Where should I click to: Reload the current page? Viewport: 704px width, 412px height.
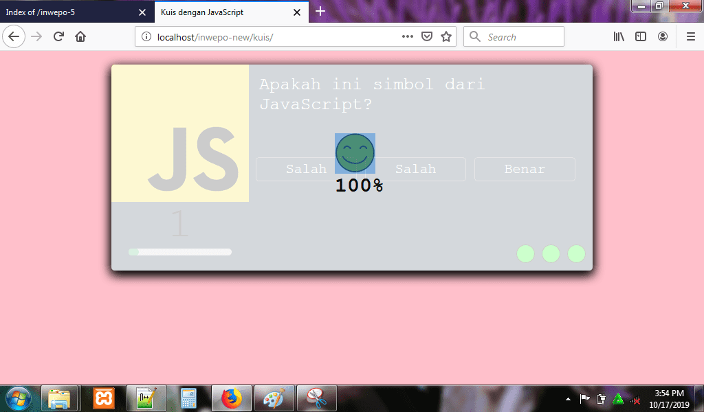coord(58,36)
